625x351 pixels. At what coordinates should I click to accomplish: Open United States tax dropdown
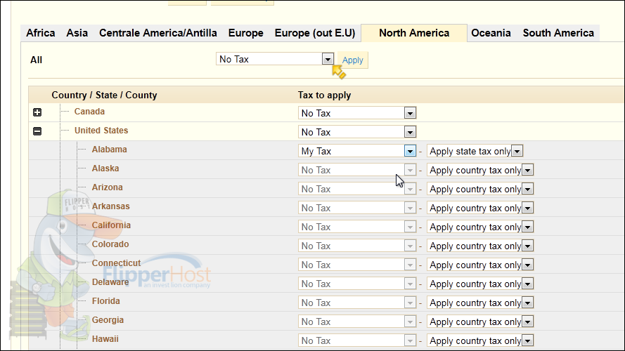(357, 132)
